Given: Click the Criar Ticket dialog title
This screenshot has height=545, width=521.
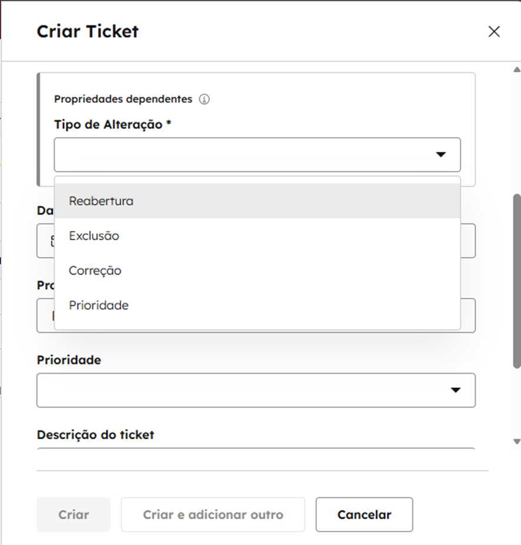Looking at the screenshot, I should point(88,31).
